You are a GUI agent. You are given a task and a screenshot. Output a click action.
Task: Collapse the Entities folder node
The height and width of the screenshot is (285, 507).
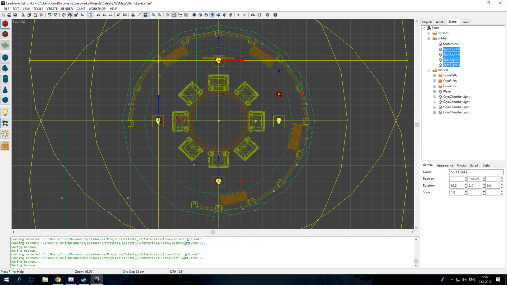pyautogui.click(x=429, y=38)
